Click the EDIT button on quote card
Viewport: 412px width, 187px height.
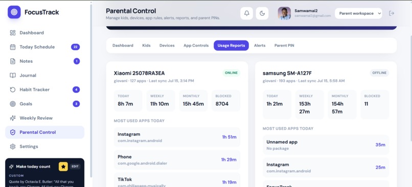pyautogui.click(x=75, y=167)
